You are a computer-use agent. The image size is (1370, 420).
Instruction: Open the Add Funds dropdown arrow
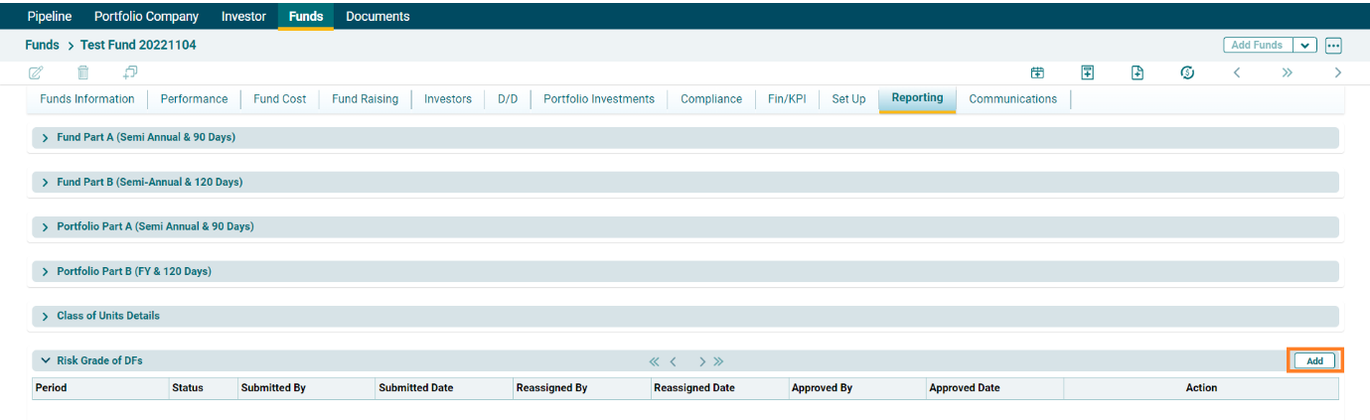1304,46
